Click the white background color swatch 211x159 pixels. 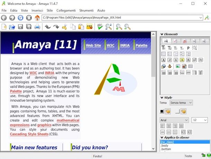coord(177,111)
